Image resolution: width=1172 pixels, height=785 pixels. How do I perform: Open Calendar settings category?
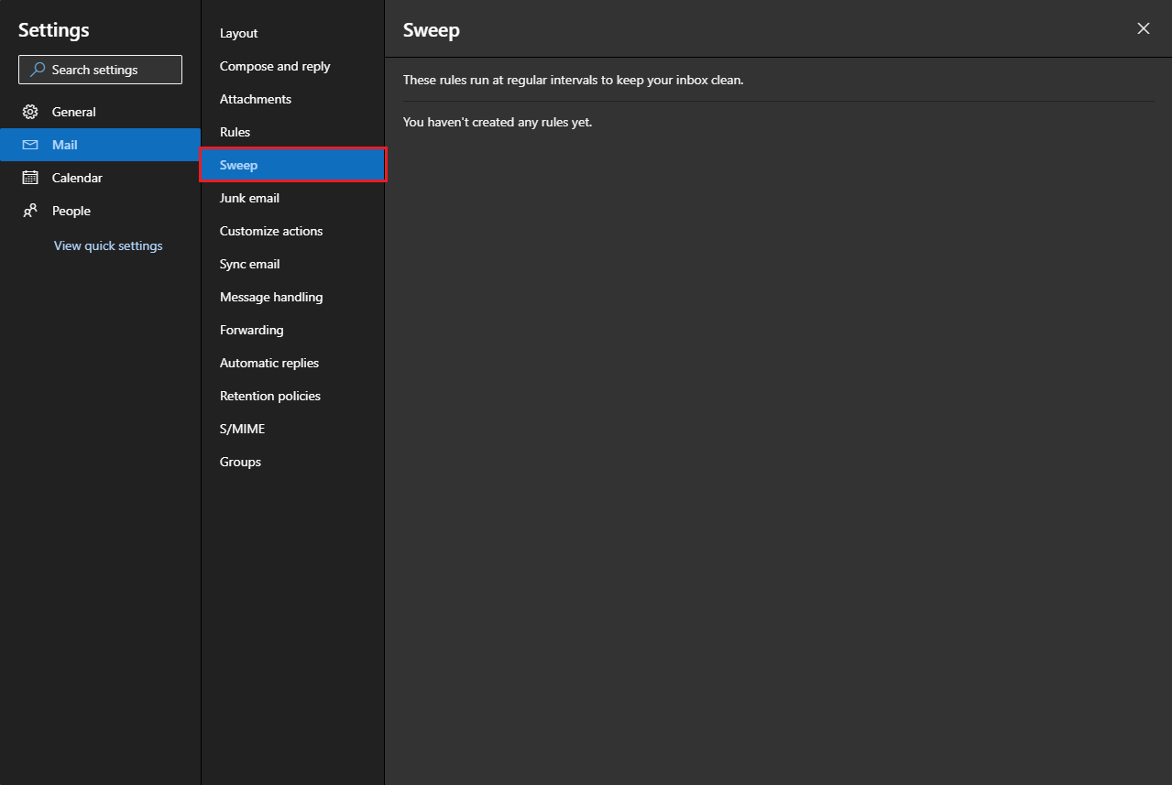click(x=100, y=178)
